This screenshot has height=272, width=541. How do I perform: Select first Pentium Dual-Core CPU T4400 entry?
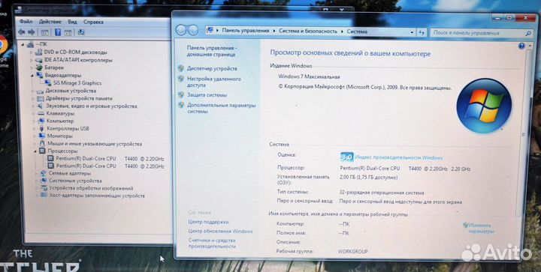pos(110,159)
